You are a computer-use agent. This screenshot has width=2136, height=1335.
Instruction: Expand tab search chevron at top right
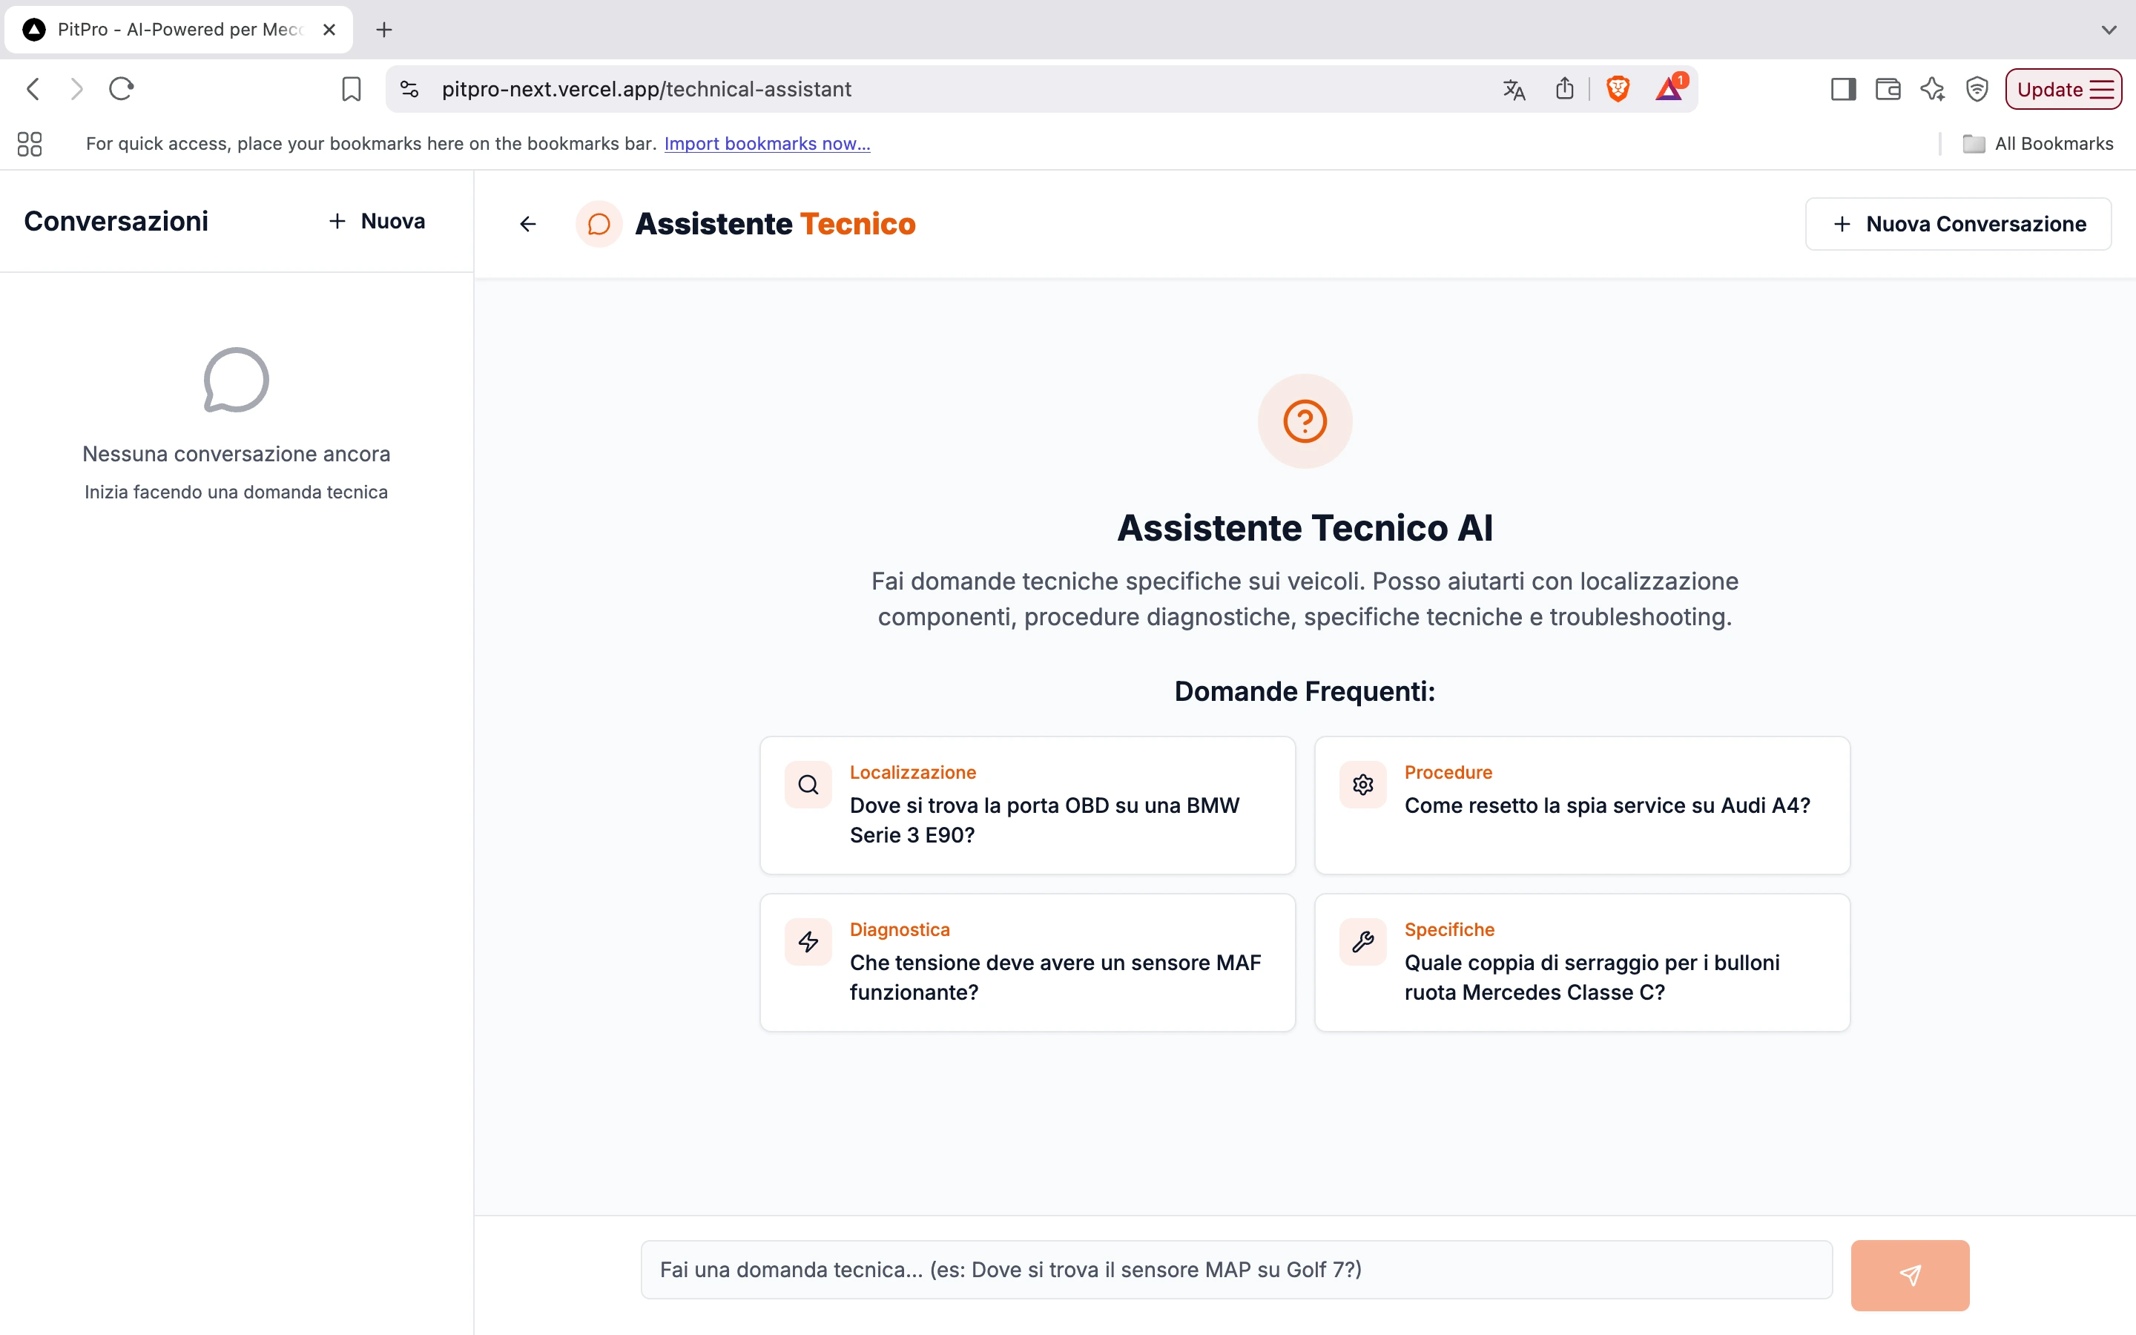[x=2109, y=30]
